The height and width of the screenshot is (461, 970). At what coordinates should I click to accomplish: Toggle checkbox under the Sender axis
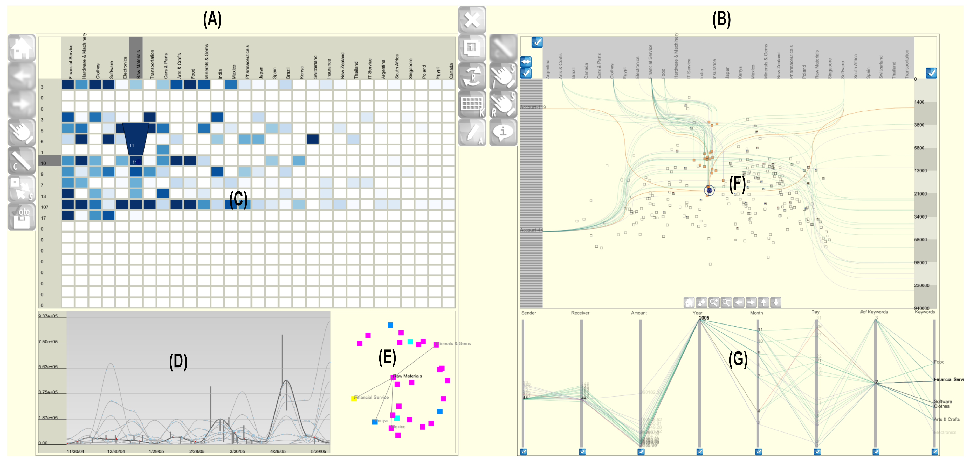point(524,452)
